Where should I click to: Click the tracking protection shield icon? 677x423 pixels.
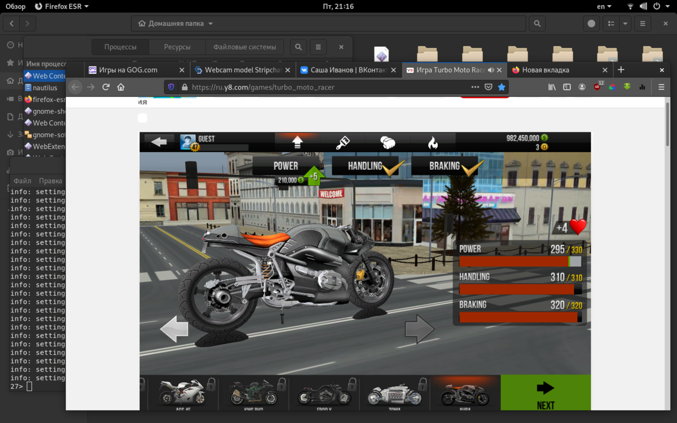point(171,87)
